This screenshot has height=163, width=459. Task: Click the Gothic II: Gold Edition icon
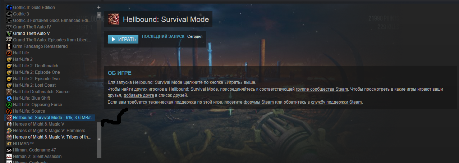click(9, 8)
